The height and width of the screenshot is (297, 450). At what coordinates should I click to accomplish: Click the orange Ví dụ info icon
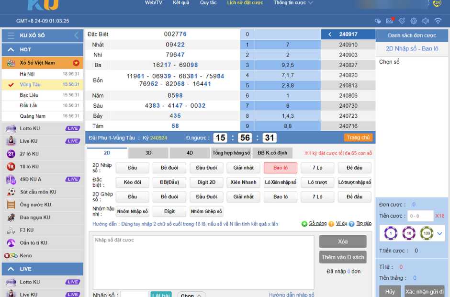pyautogui.click(x=331, y=224)
